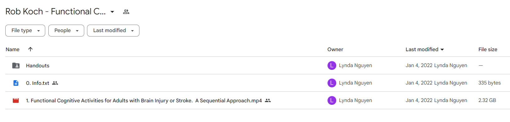This screenshot has width=510, height=122.
Task: Click Lynda Nguyen avatar in Handouts row
Action: (332, 66)
